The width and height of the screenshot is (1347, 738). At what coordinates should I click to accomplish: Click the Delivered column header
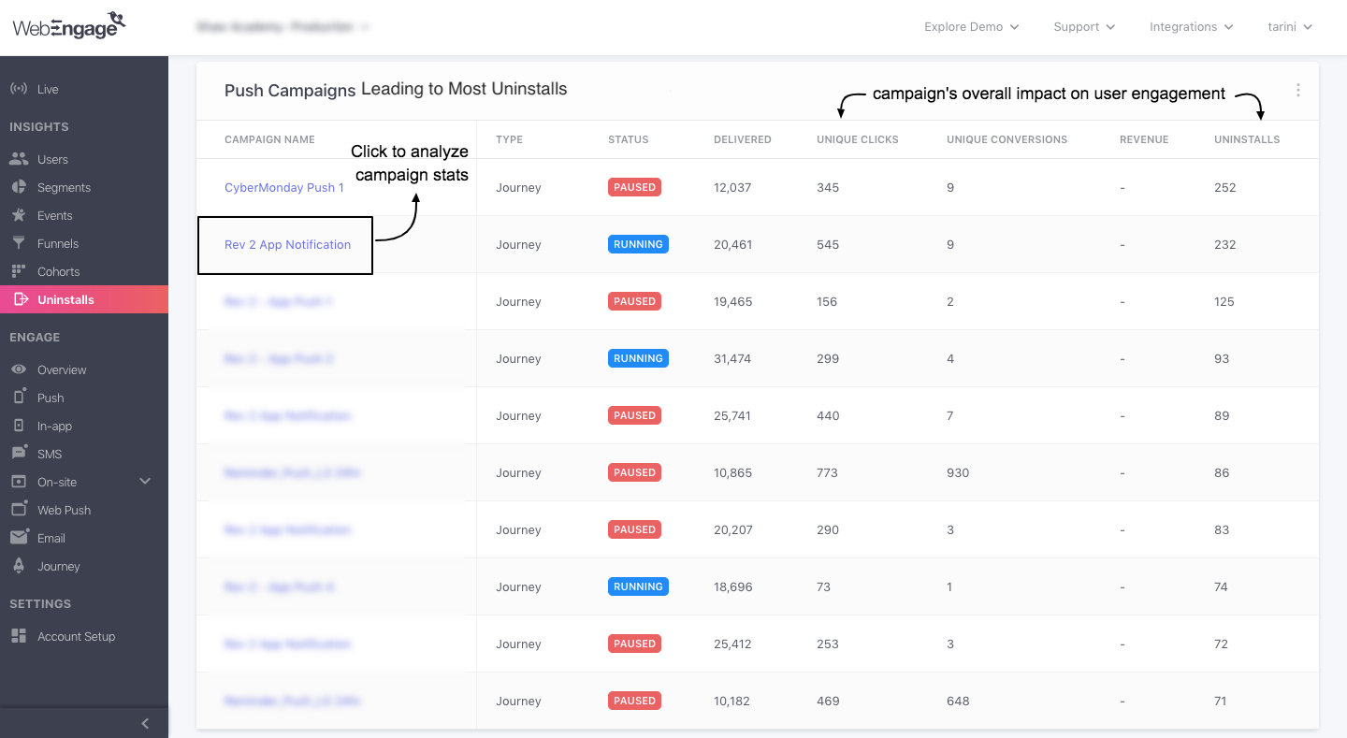click(x=743, y=139)
